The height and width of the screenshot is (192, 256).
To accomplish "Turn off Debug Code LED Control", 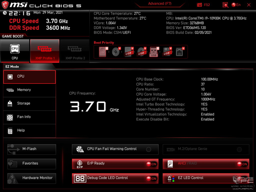I will point(151,179).
